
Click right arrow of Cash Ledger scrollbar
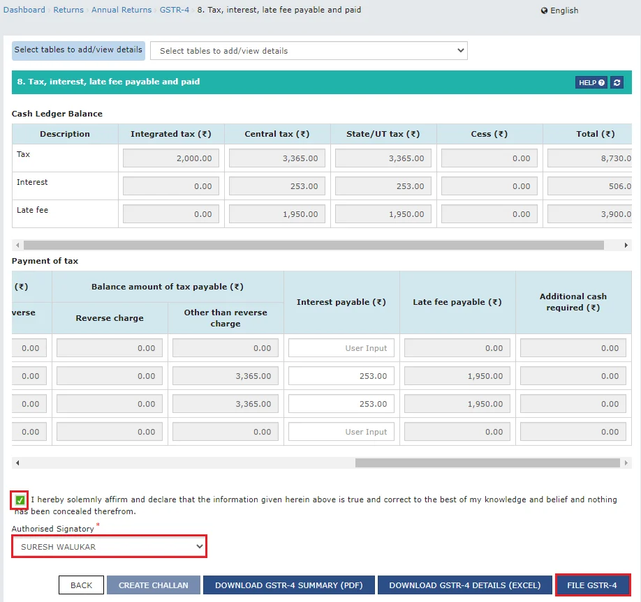626,246
